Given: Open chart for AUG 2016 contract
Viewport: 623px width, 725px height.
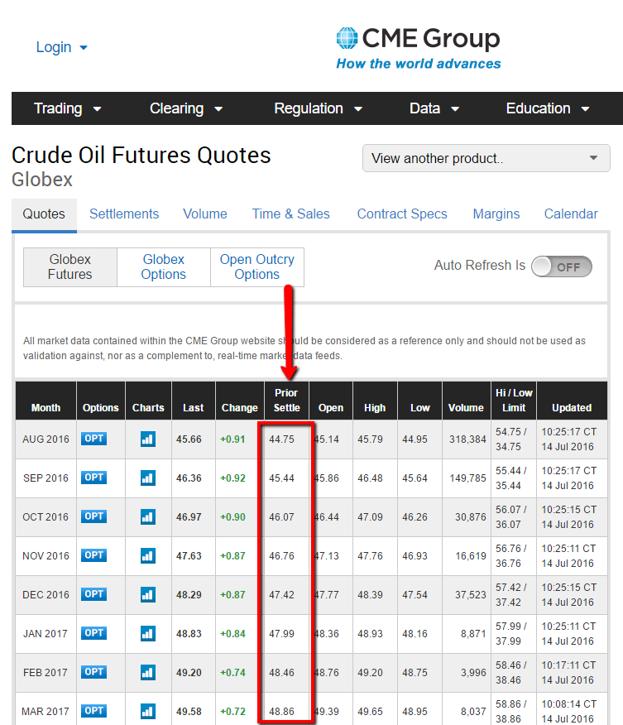Looking at the screenshot, I should tap(148, 439).
